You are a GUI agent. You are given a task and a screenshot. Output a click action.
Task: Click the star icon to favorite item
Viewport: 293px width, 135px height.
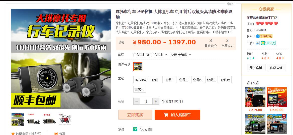click(x=13, y=133)
